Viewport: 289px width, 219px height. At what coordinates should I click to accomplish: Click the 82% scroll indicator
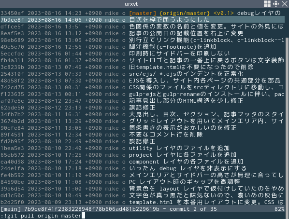(x=279, y=209)
